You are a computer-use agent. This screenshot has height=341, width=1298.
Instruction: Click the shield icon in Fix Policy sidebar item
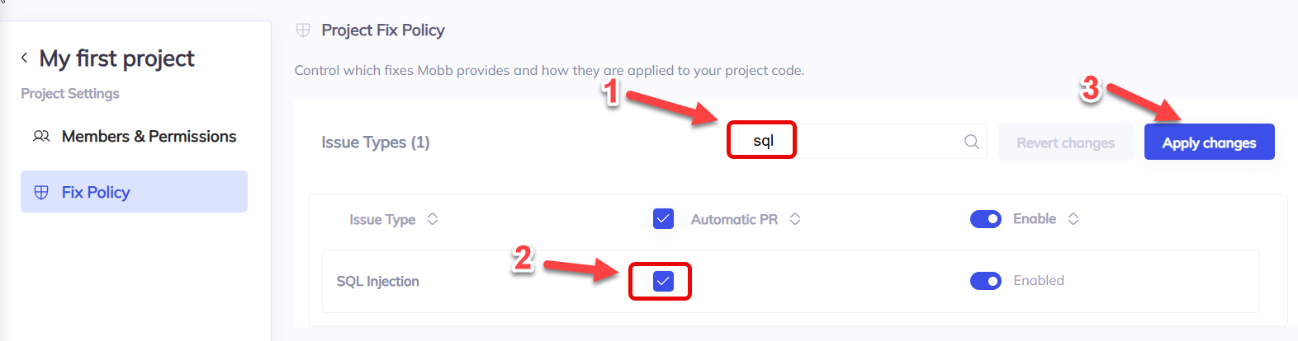[x=41, y=193]
